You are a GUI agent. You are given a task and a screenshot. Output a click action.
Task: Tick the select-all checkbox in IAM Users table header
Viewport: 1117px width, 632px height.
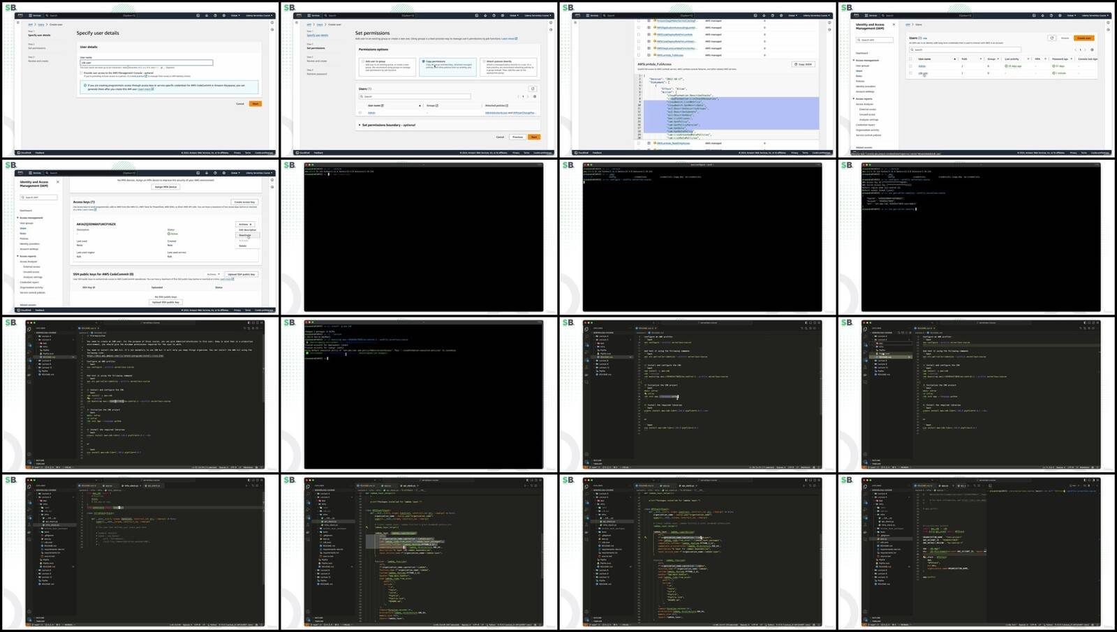click(910, 59)
